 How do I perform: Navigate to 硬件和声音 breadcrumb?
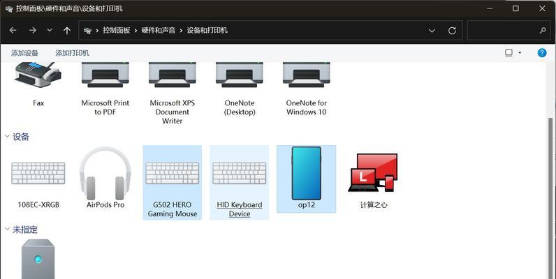click(158, 31)
